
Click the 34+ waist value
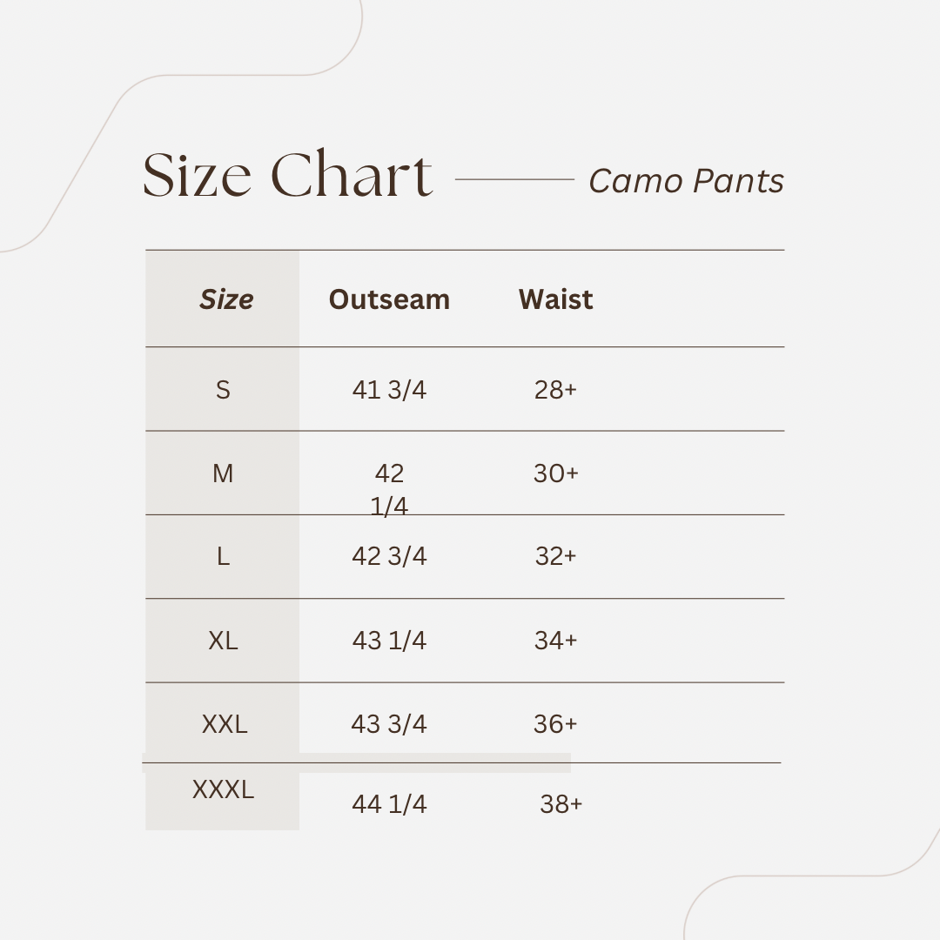(x=555, y=641)
